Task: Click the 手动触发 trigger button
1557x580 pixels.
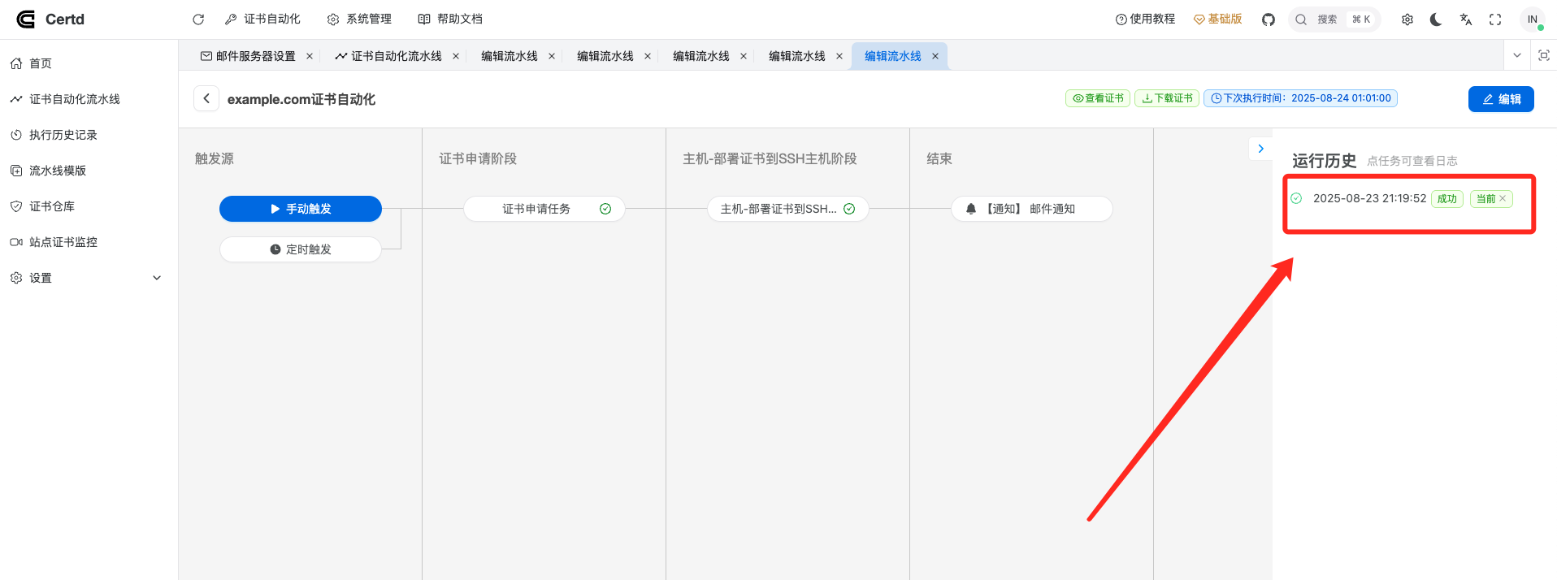Action: tap(301, 209)
